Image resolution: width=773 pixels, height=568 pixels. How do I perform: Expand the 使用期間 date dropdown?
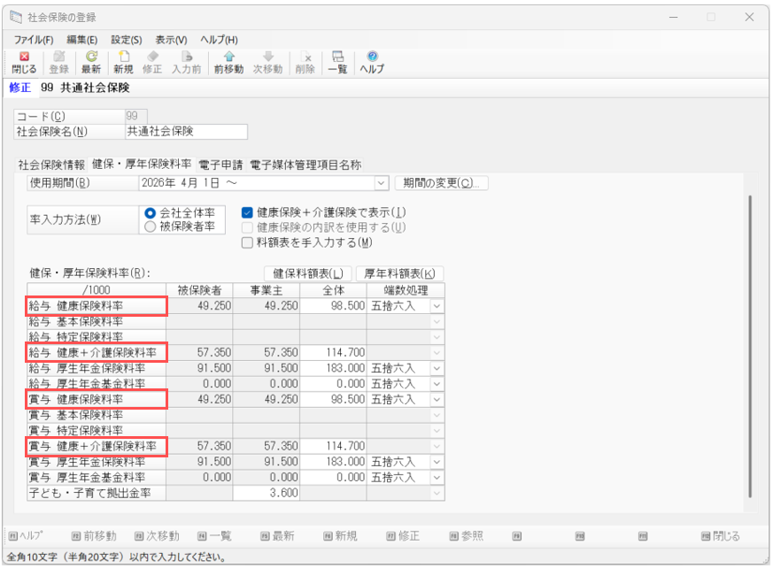382,183
